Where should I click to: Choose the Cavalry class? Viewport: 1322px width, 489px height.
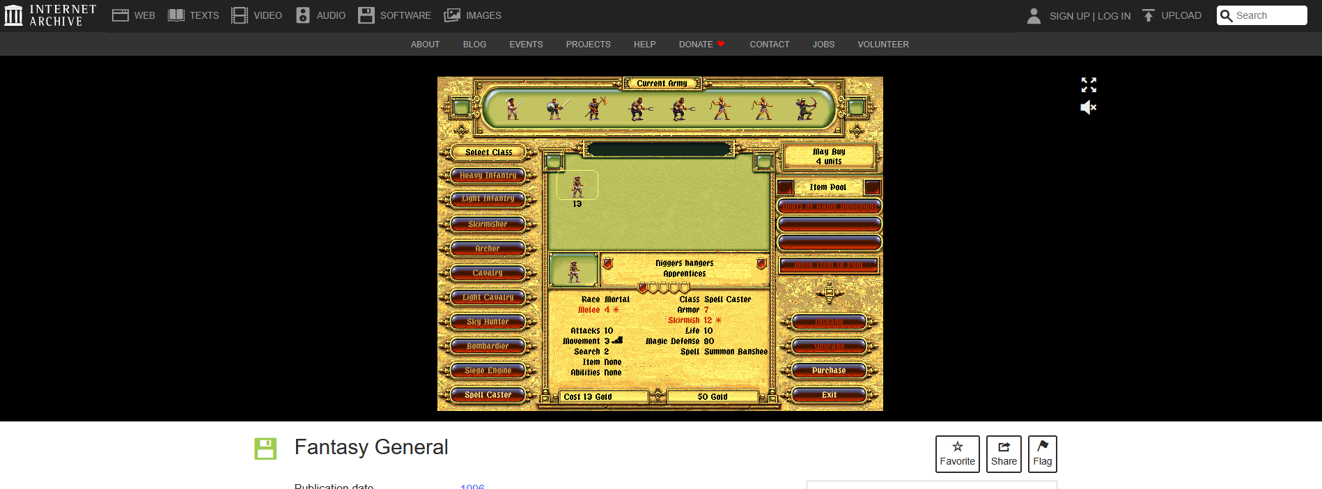click(488, 273)
